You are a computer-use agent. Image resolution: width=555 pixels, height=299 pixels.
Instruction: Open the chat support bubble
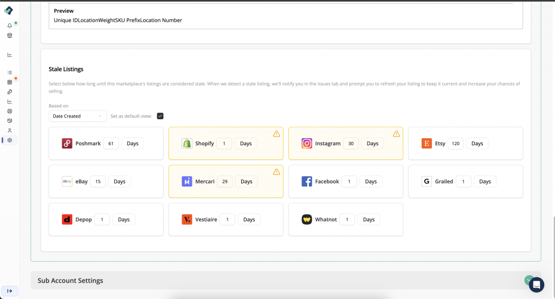coord(536,284)
